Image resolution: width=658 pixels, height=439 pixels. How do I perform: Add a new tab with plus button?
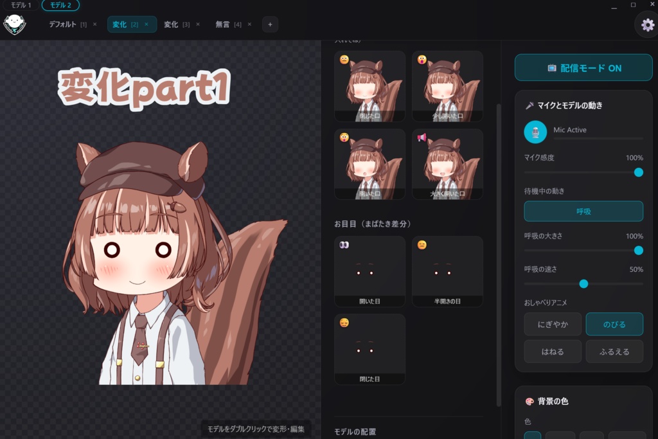(270, 24)
